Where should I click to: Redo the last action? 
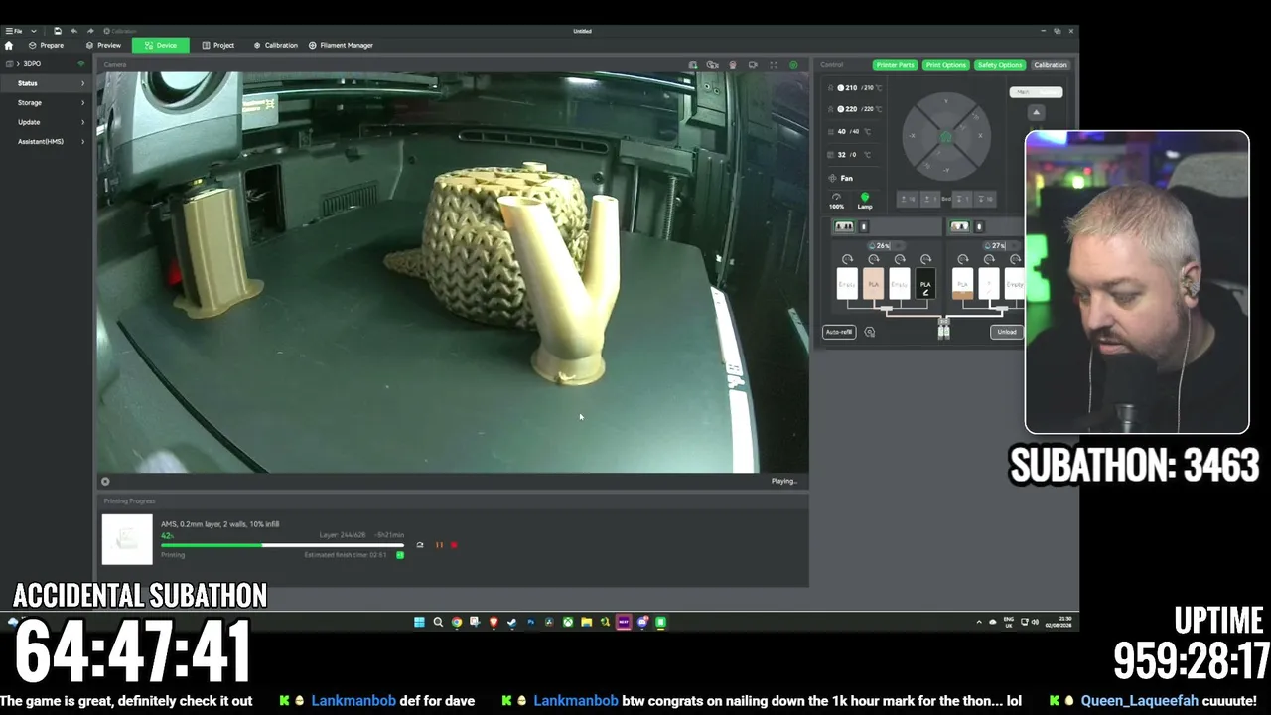point(90,31)
